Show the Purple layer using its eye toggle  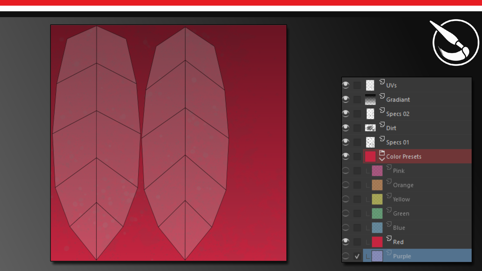click(x=346, y=256)
